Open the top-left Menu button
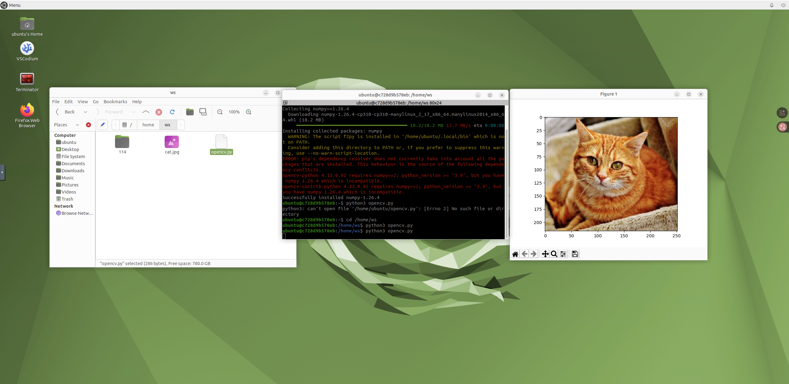 [10, 5]
